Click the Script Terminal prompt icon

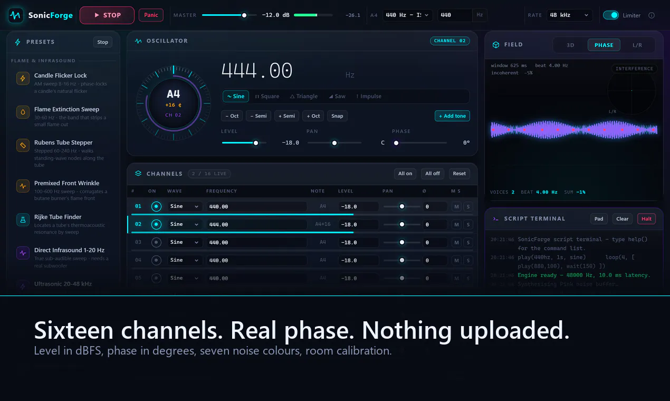[x=495, y=218]
